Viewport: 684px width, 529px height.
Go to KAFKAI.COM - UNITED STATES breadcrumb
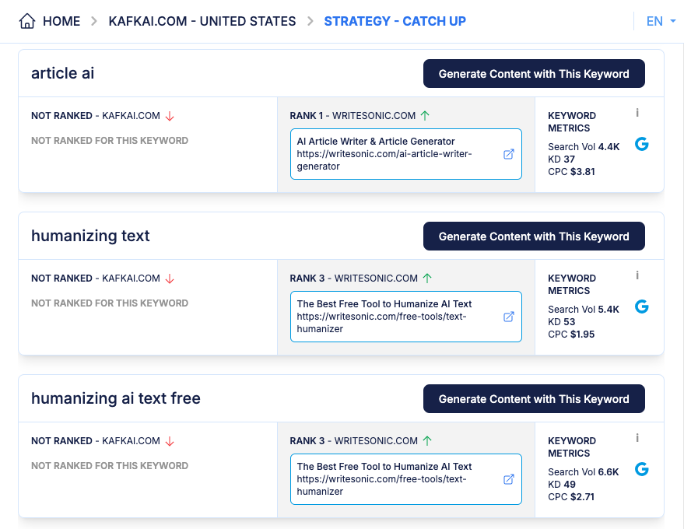point(202,21)
